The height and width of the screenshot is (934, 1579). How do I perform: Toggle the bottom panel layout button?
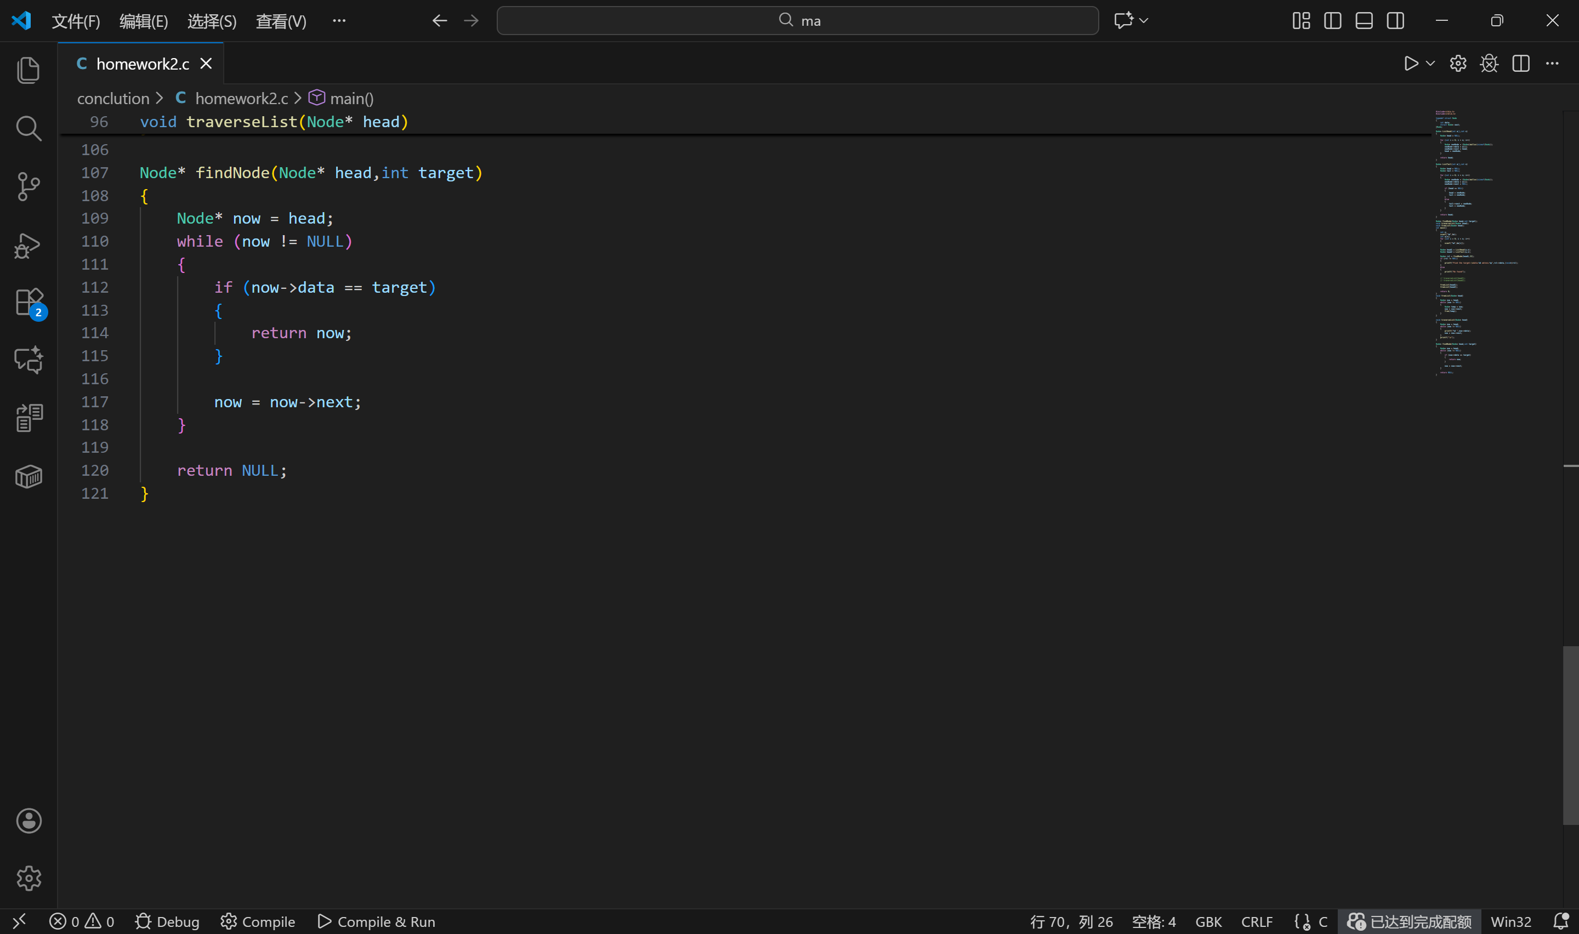(x=1364, y=21)
